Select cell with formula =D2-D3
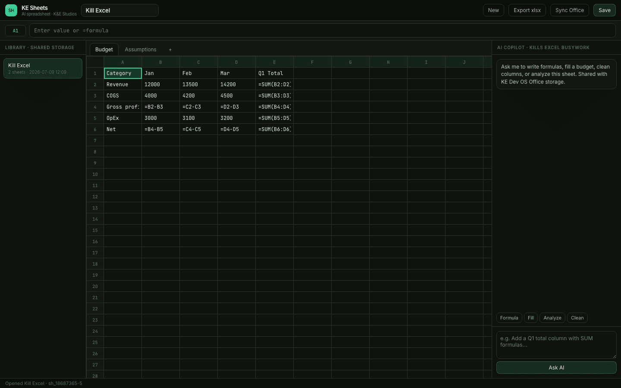The width and height of the screenshot is (621, 388). coord(236,107)
